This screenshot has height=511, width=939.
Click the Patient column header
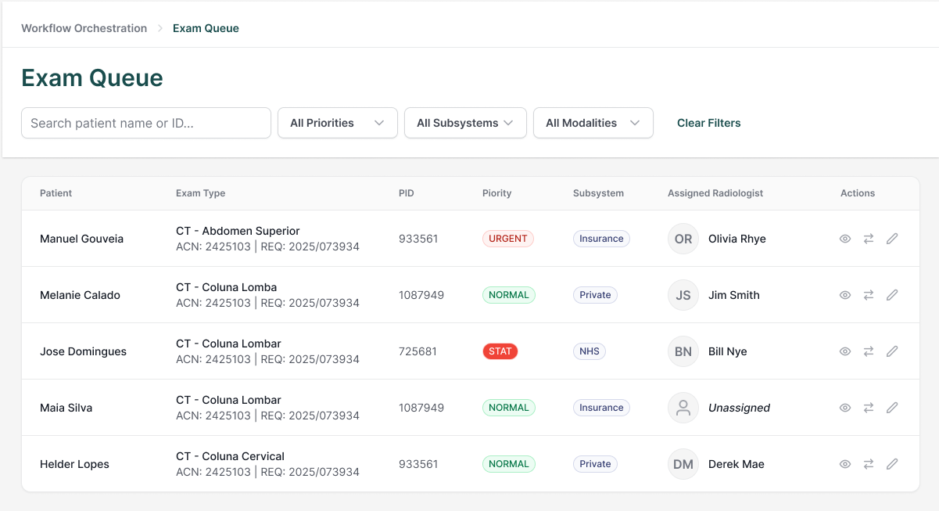coord(56,193)
